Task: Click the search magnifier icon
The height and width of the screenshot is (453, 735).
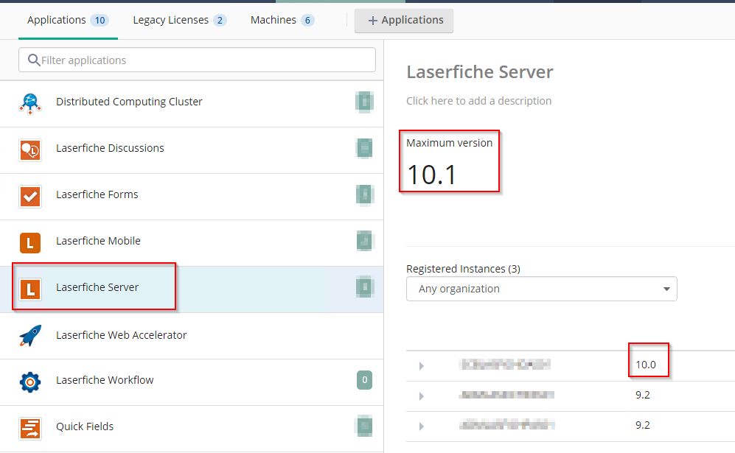Action: click(34, 60)
